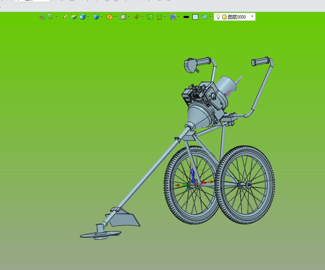Click the blue view-orientation block icon
The image size is (325, 270).
[x=96, y=17]
